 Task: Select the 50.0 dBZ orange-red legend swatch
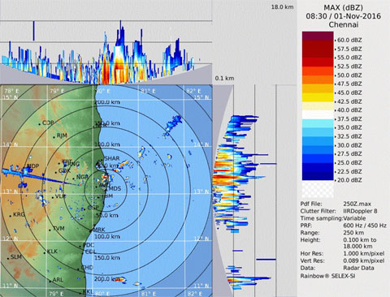318,71
